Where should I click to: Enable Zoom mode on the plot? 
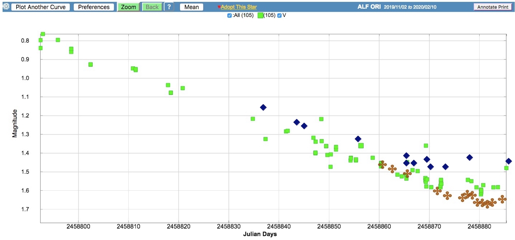(x=128, y=7)
